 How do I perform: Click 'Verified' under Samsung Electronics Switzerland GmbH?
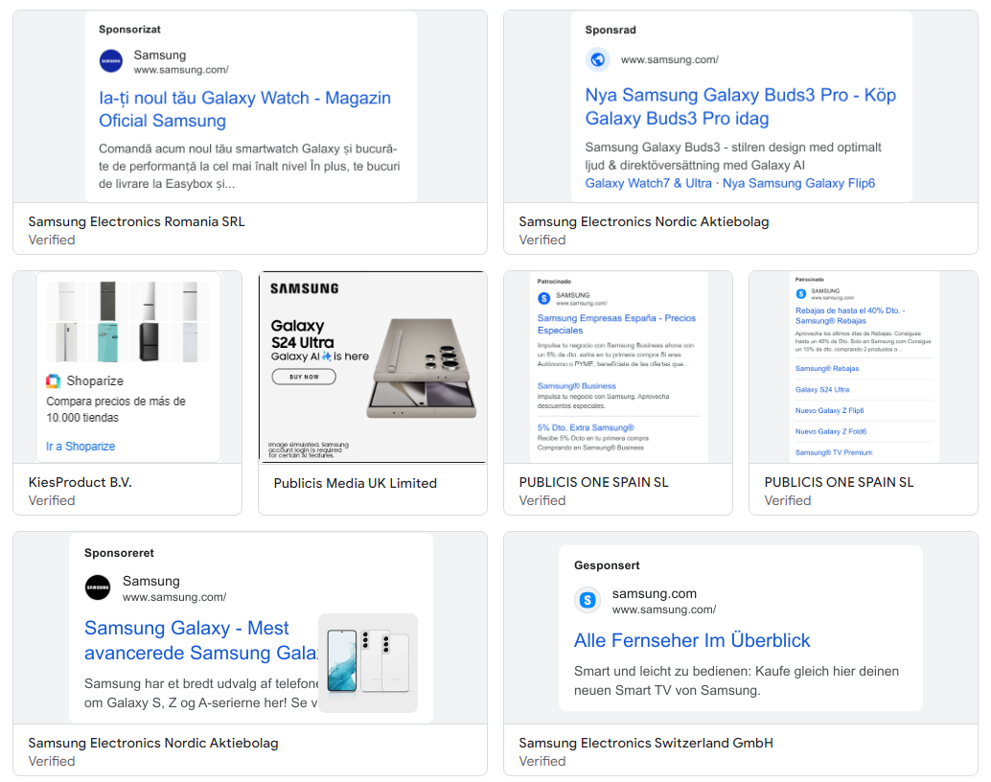tap(542, 761)
